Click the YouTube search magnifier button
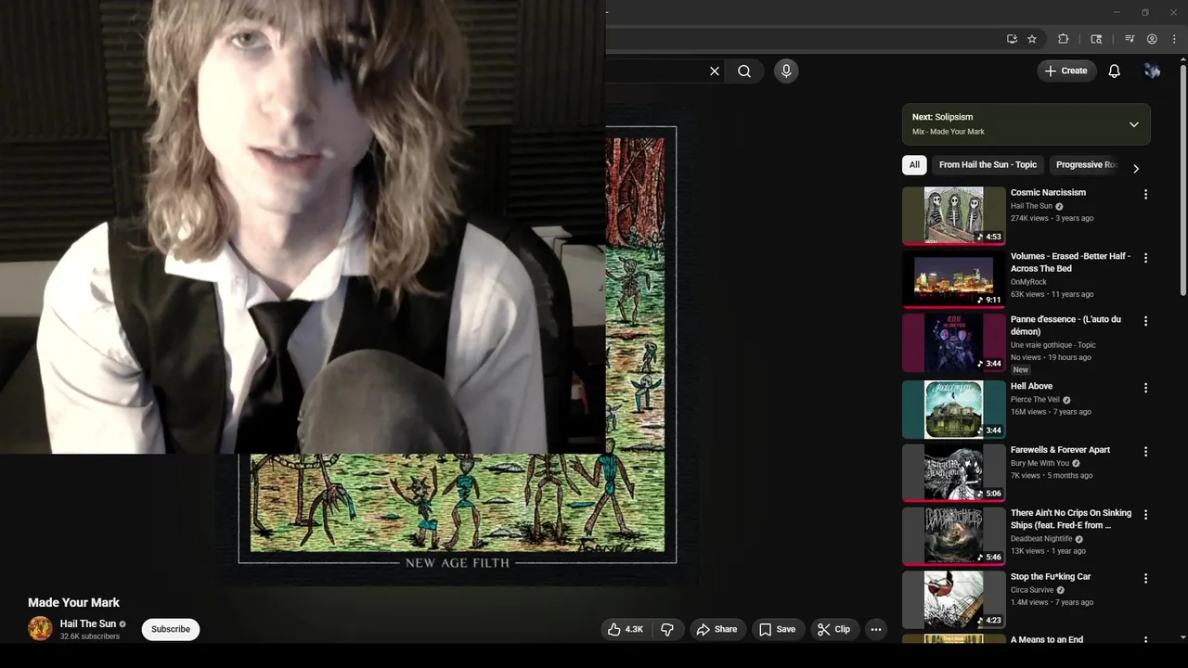 point(744,71)
